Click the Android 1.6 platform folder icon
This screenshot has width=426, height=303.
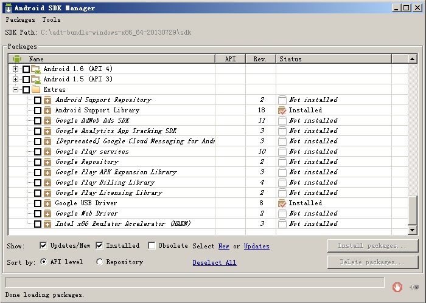(x=36, y=69)
